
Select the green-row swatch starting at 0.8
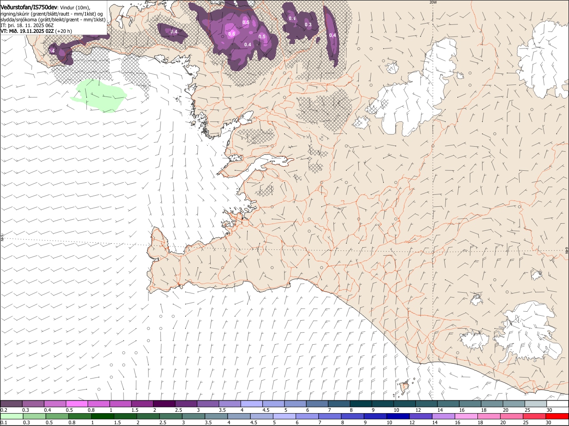pos(80,416)
